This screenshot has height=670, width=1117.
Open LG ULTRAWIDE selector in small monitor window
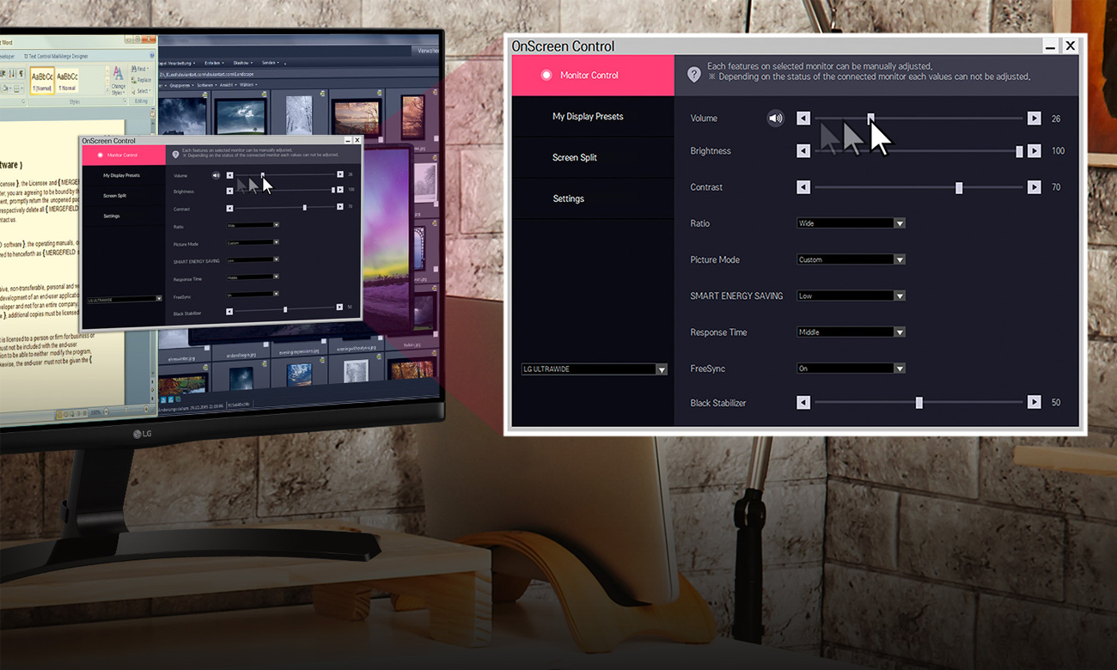tap(125, 299)
